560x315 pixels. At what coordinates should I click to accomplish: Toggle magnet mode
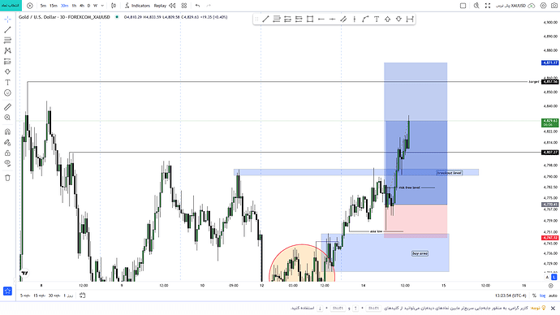(x=7, y=132)
